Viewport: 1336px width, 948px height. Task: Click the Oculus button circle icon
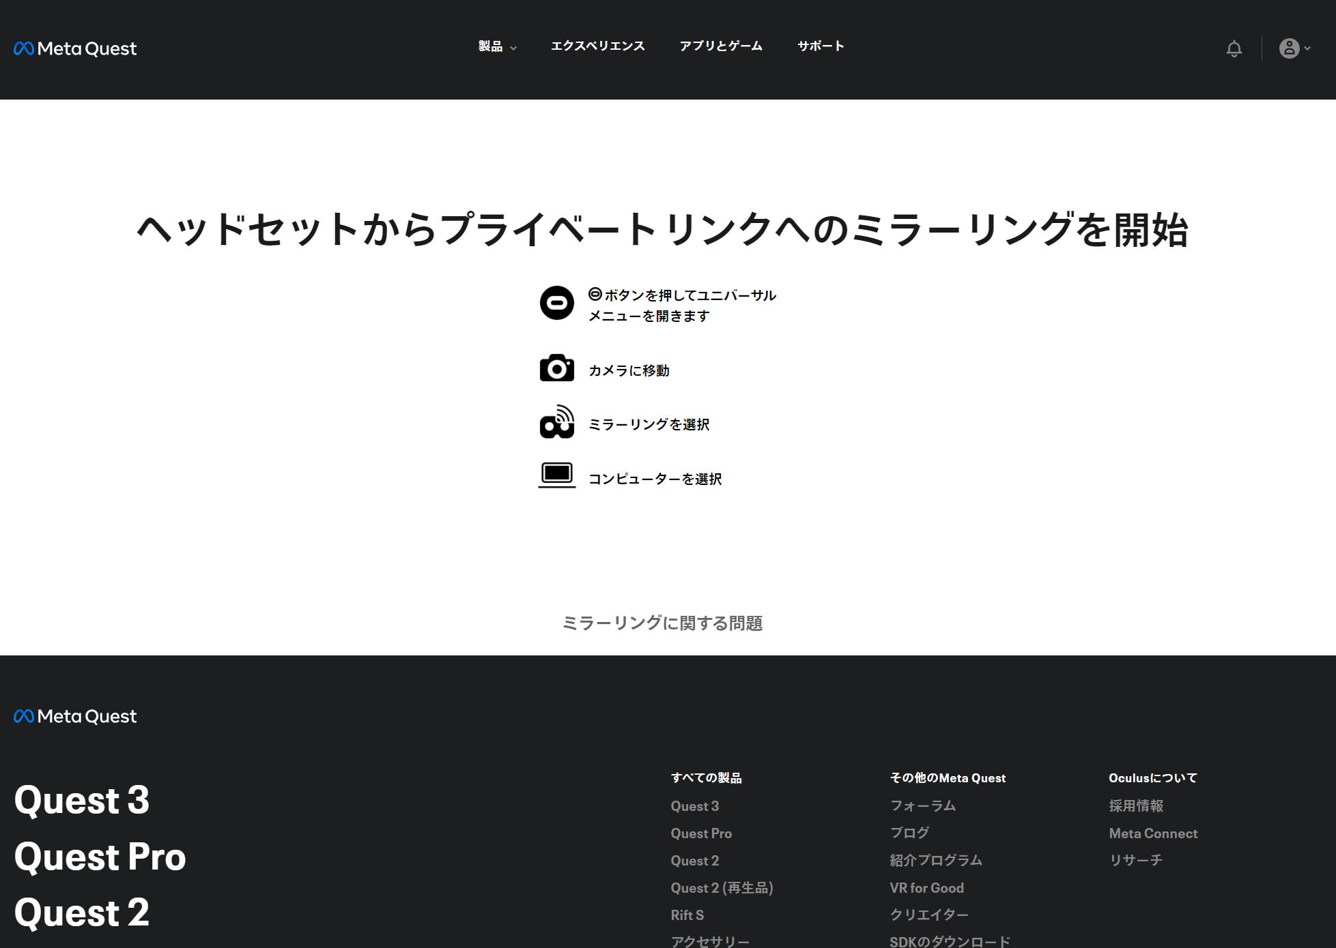tap(556, 303)
